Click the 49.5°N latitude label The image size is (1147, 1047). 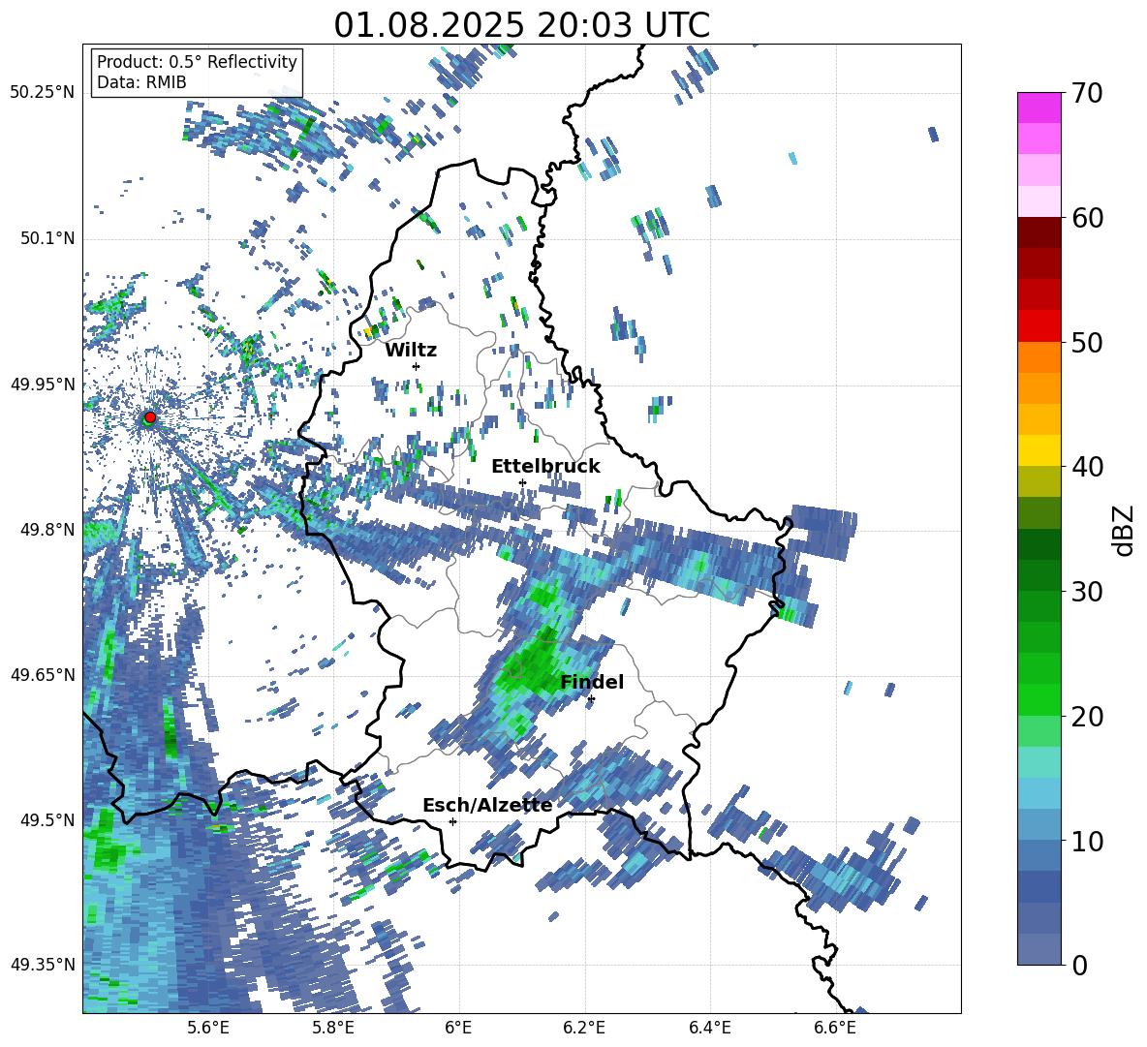click(x=47, y=820)
